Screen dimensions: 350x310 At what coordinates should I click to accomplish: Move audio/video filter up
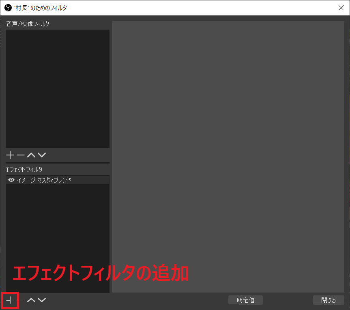(x=31, y=155)
